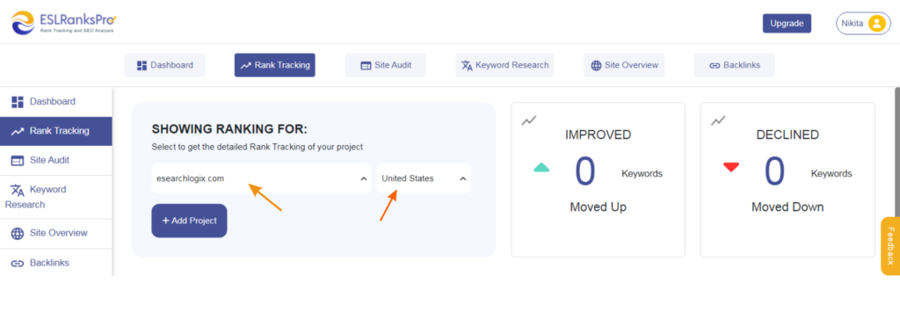
Task: Click the 0 count on the Declined card
Action: [774, 172]
